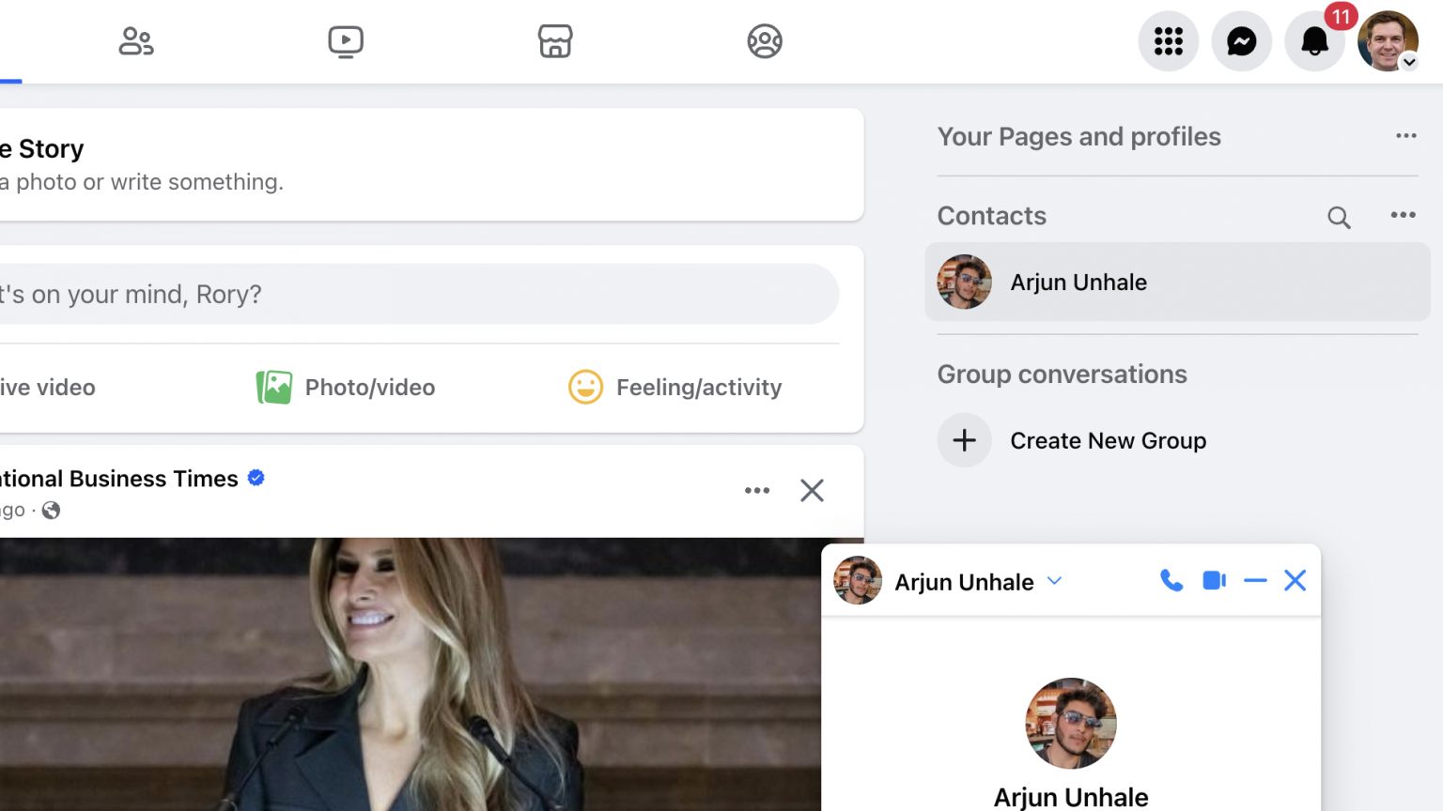Start a voice call with Arjun Unhale

[1171, 581]
